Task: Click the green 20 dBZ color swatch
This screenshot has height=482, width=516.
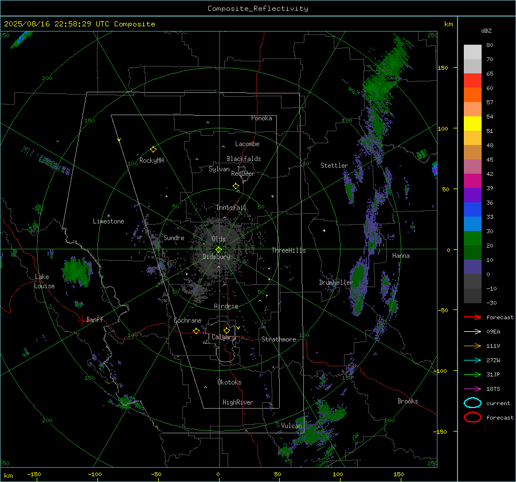Action: click(472, 238)
